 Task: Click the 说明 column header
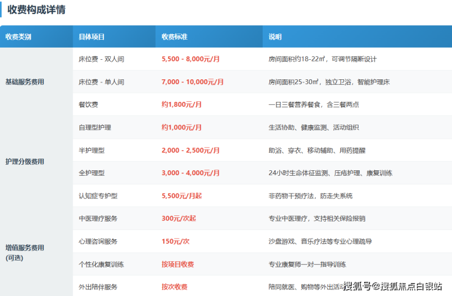(x=357, y=37)
